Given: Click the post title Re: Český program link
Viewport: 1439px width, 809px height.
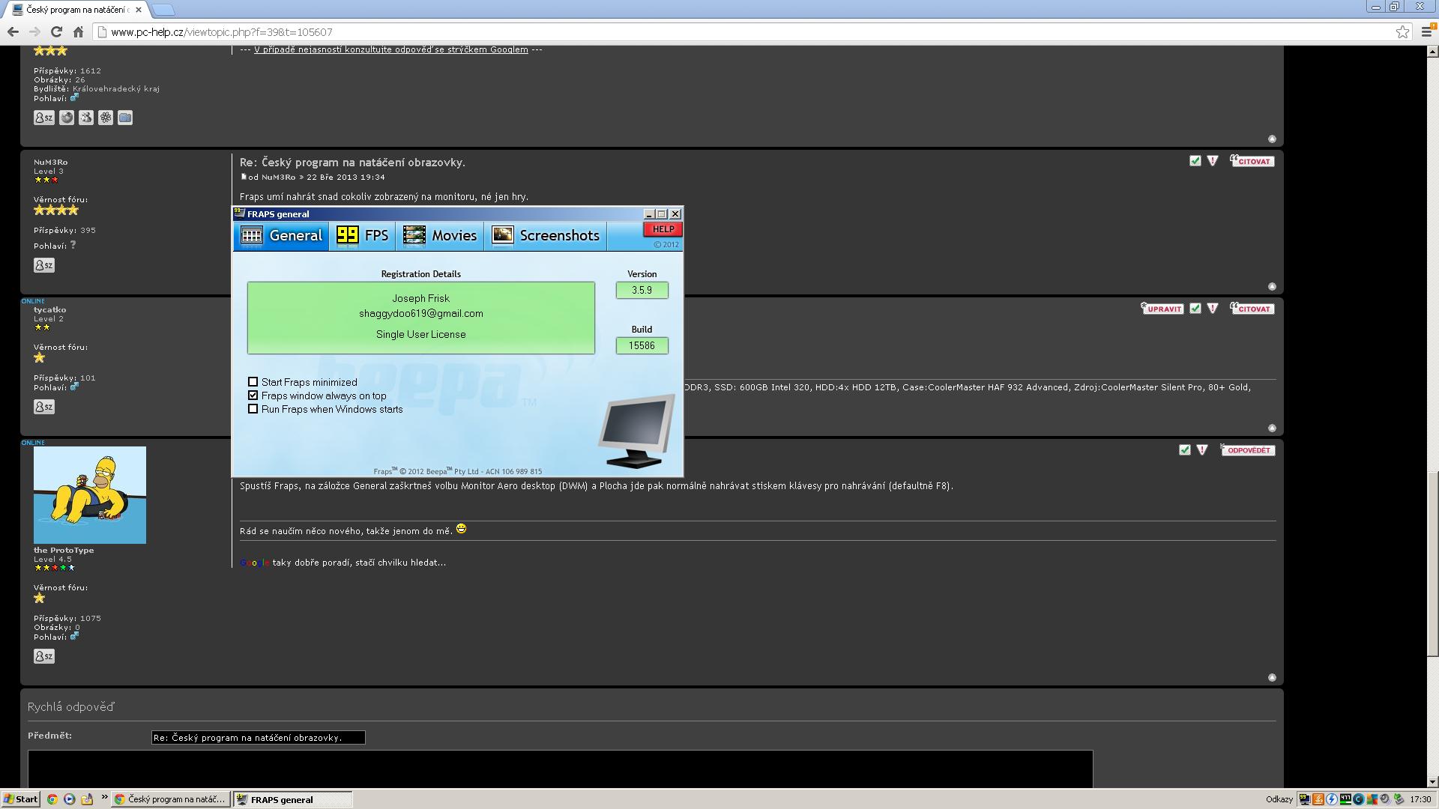Looking at the screenshot, I should (x=352, y=163).
